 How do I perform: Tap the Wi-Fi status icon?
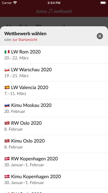(15, 3)
